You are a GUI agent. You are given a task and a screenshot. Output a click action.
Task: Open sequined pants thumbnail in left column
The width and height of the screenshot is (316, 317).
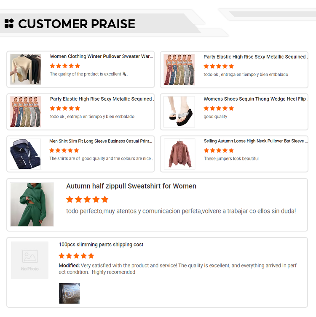click(x=25, y=112)
